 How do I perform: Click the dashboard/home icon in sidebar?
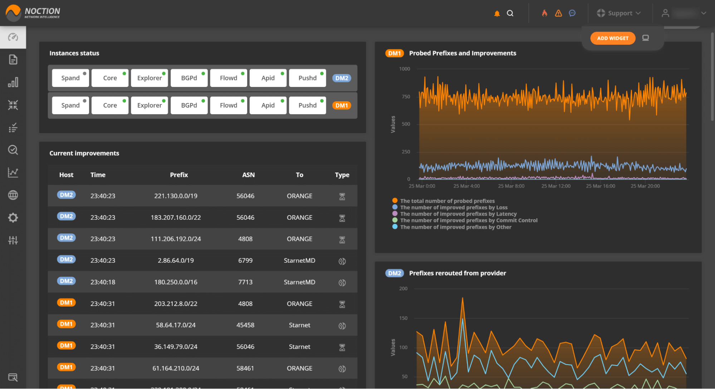point(13,37)
